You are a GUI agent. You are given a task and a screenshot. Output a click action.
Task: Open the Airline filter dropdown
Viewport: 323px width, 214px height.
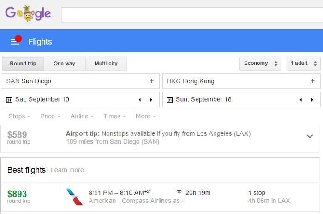(x=82, y=116)
